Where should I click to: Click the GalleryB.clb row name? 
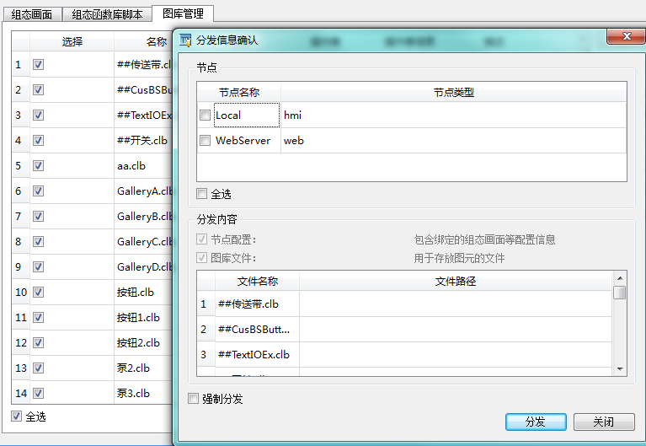(x=145, y=217)
